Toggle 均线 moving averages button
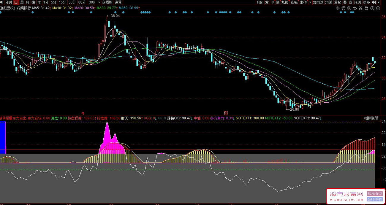Viewport: 386px width, 205px height. 329,2
